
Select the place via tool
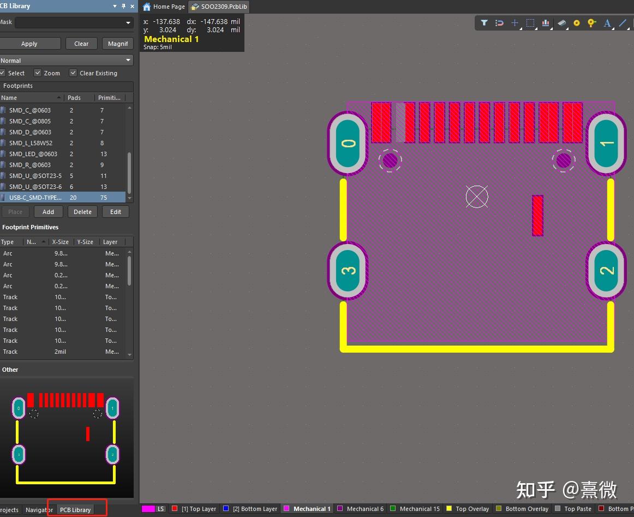(x=591, y=23)
